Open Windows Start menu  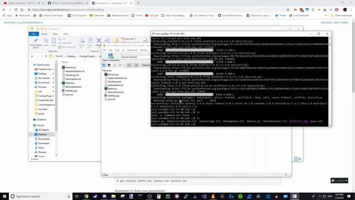(4, 196)
